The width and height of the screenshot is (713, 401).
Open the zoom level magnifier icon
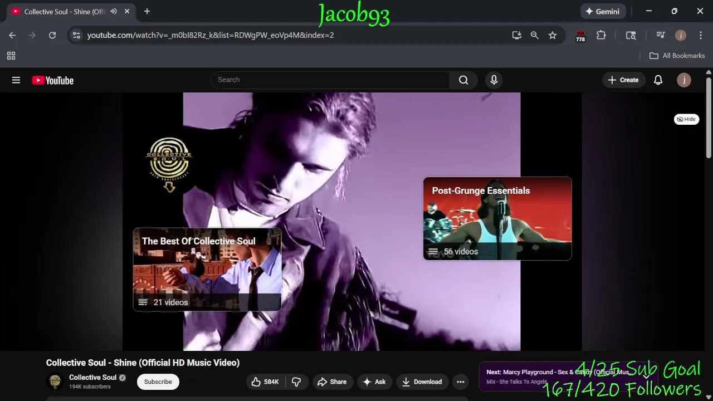coord(535,35)
